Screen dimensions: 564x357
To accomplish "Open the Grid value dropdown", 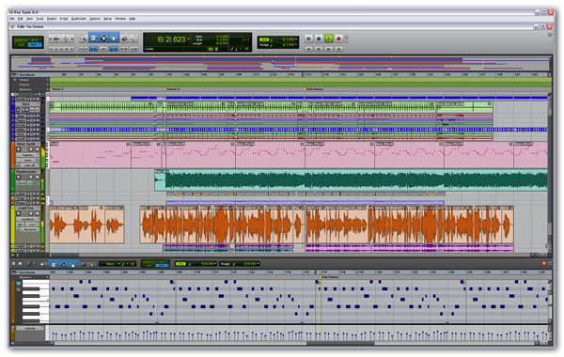I will (296, 39).
